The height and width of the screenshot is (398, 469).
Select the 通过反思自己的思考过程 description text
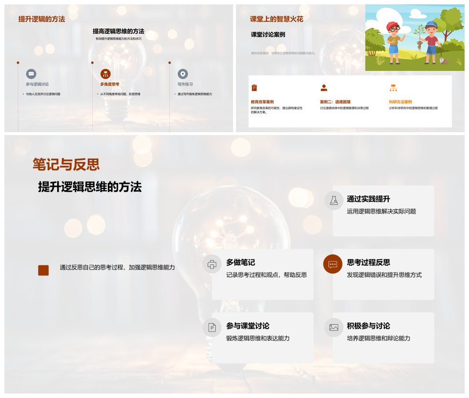(117, 267)
